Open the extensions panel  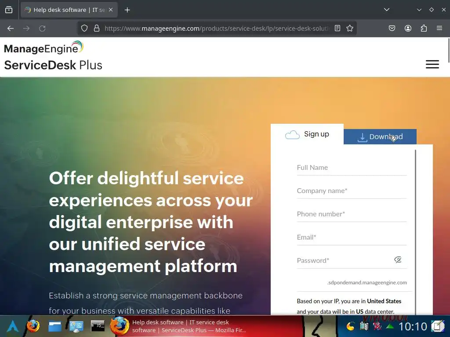click(424, 29)
